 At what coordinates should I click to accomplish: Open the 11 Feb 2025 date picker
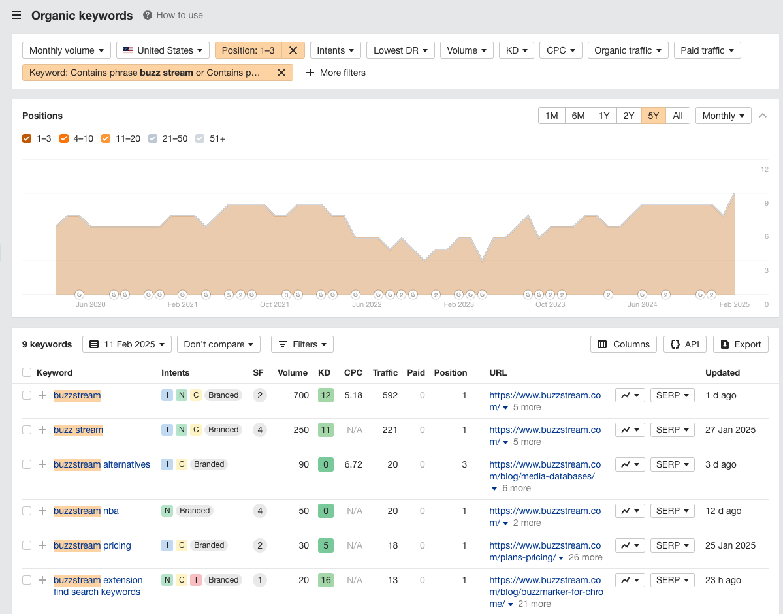pyautogui.click(x=127, y=344)
